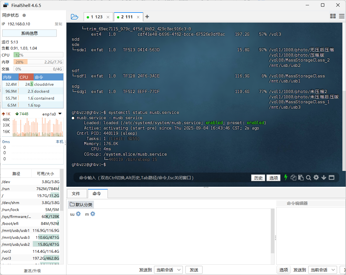Open terminal settings gear in command bar
The height and width of the screenshot is (275, 346).
click(316, 178)
